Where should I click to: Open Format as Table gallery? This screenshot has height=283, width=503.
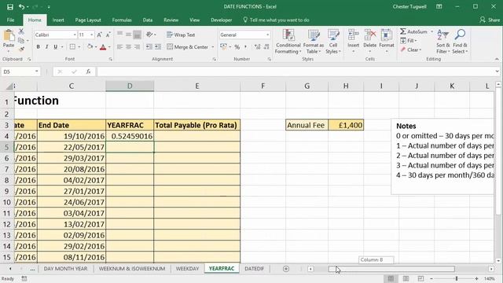(314, 41)
